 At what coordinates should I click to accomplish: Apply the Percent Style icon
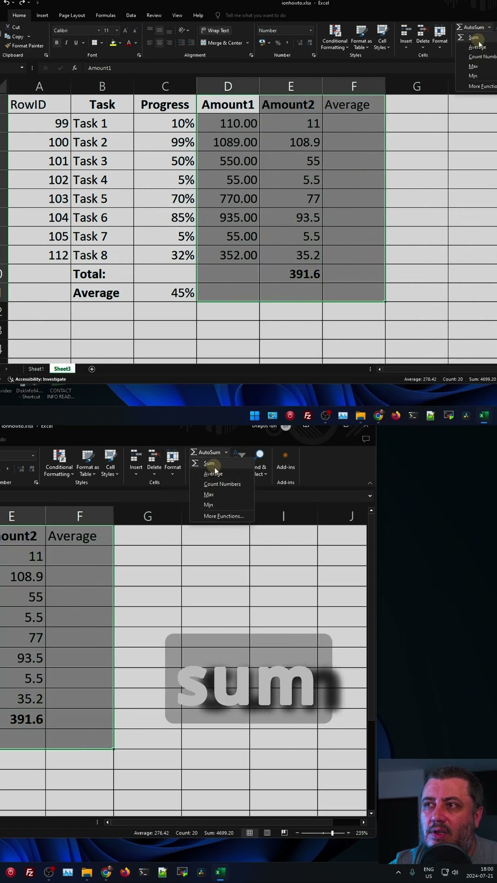tap(278, 43)
